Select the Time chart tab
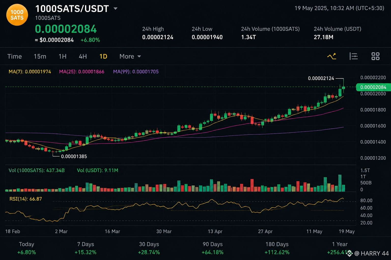The height and width of the screenshot is (260, 391). 15,56
